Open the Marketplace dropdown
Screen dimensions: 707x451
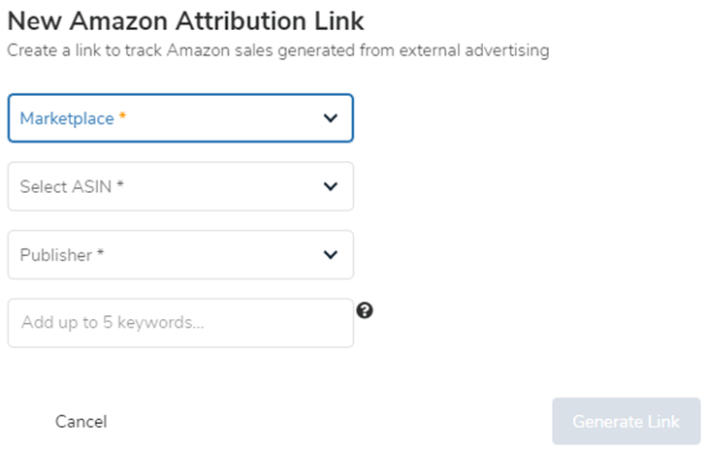tap(180, 118)
